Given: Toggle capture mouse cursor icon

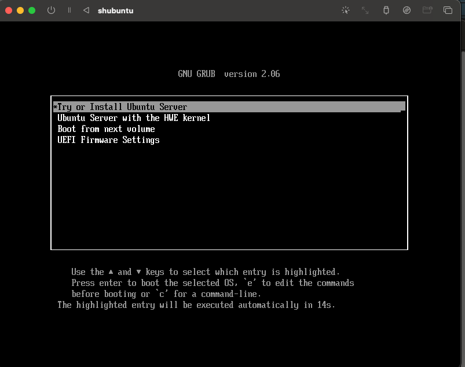Looking at the screenshot, I should [x=346, y=10].
